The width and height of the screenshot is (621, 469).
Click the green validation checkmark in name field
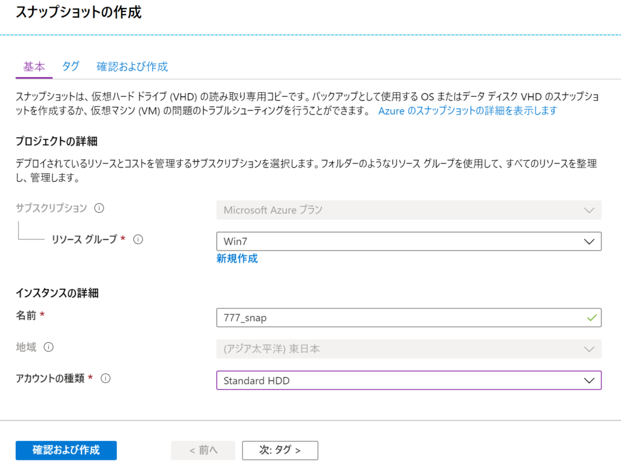pos(592,318)
